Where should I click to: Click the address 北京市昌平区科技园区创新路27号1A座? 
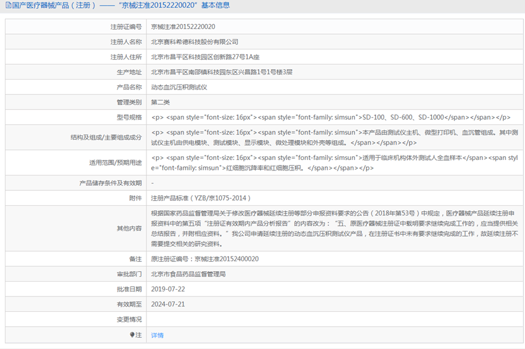coord(205,57)
